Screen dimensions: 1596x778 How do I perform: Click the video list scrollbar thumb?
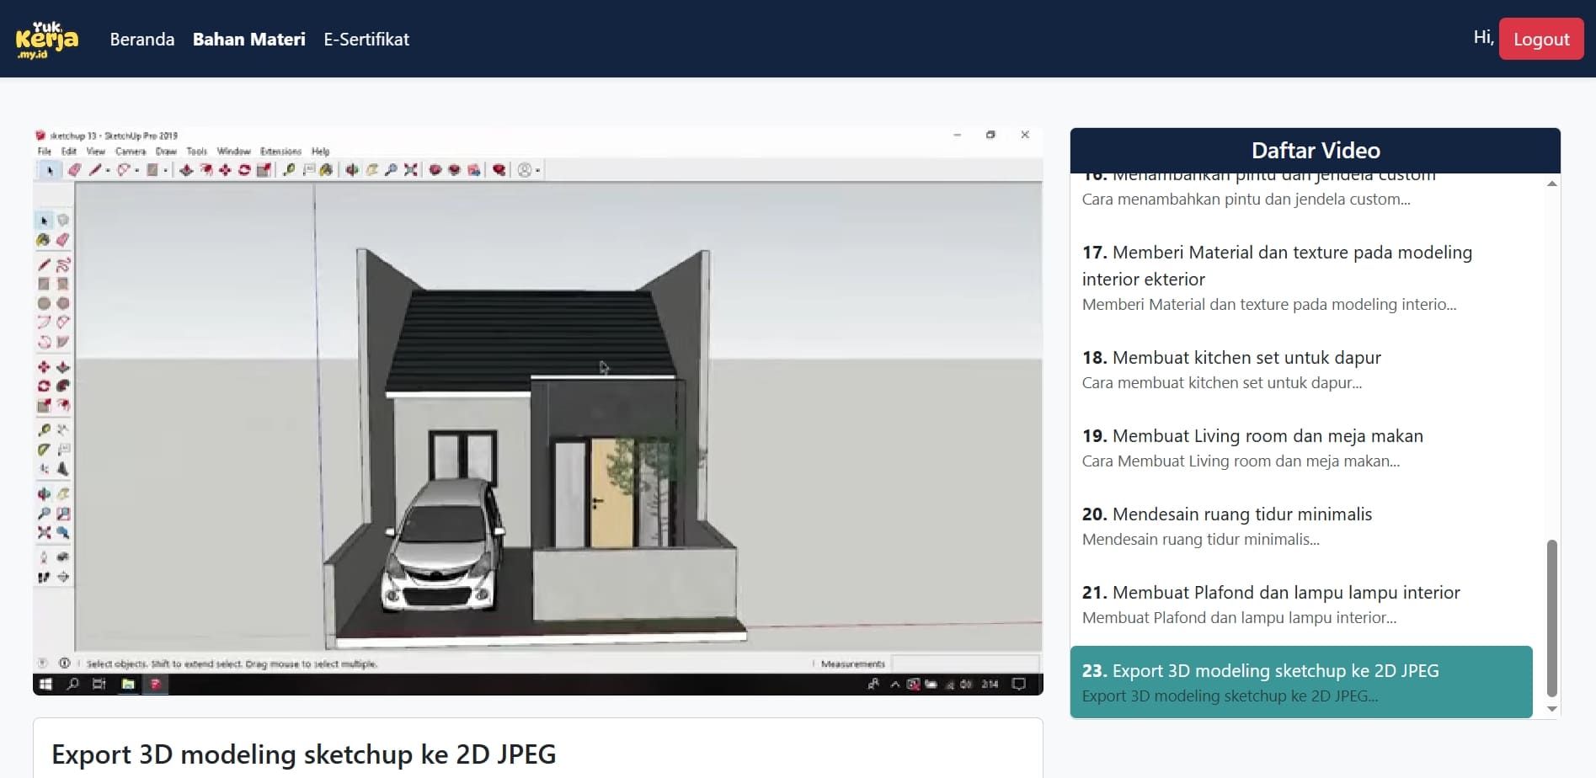(x=1552, y=618)
